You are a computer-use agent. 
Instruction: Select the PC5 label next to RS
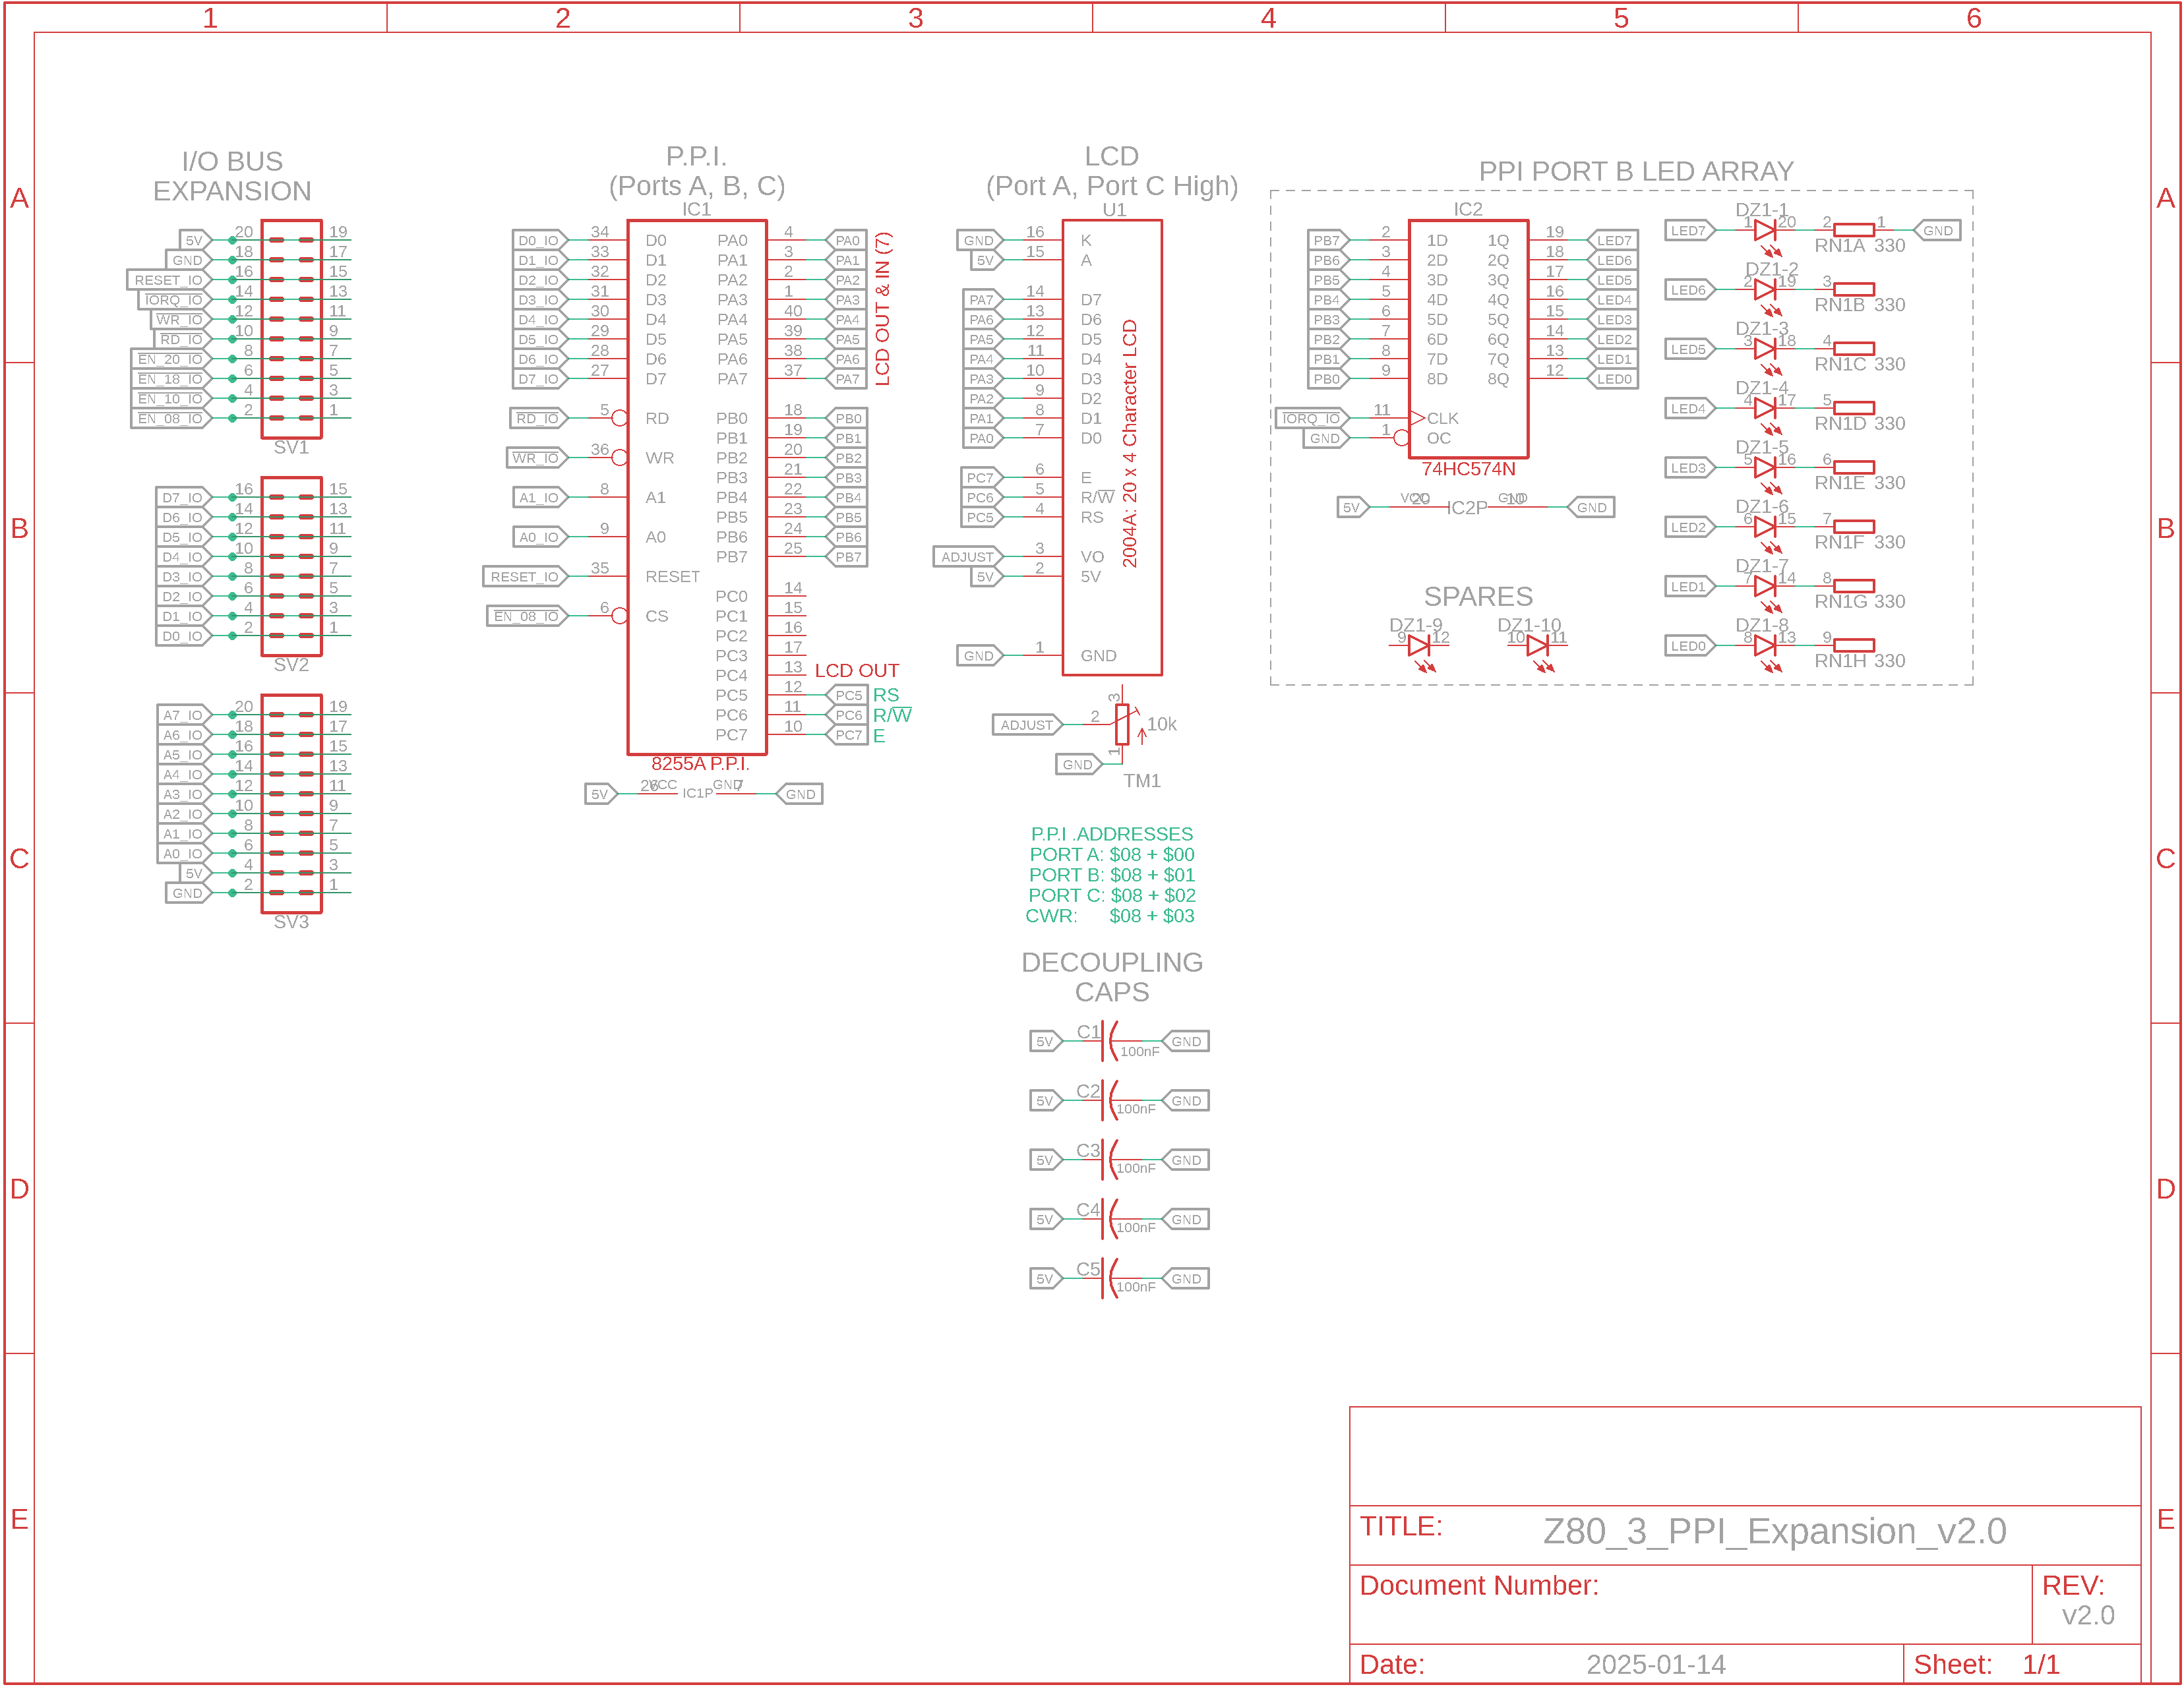(848, 695)
